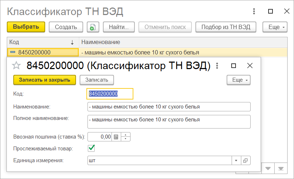
Task: Select row with code 8450200000 in list
Action: (x=43, y=52)
